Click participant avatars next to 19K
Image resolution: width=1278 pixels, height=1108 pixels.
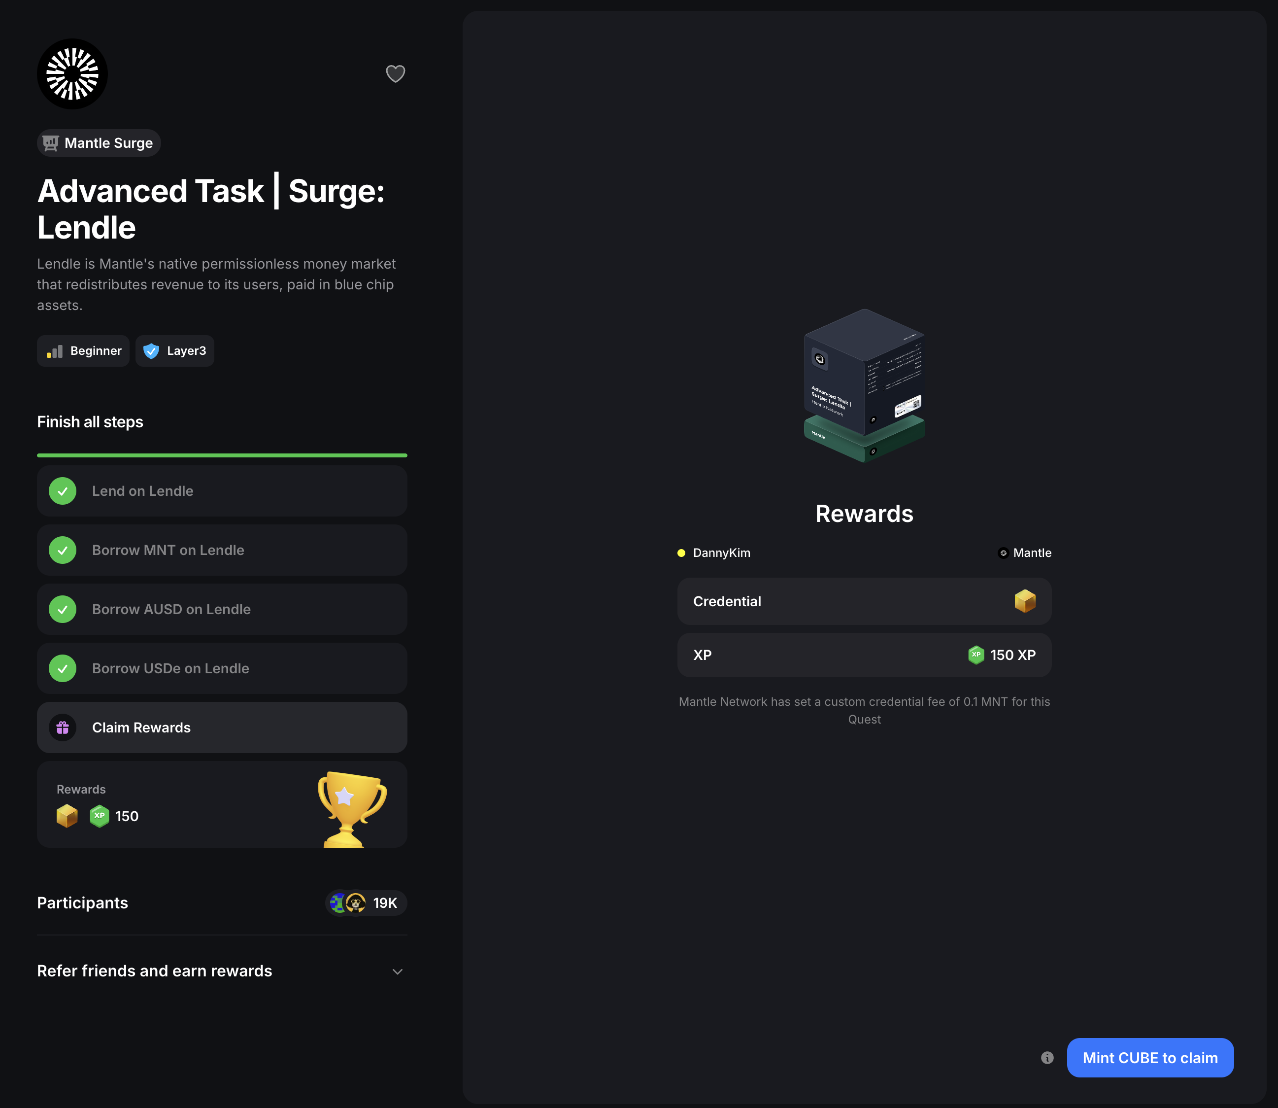pyautogui.click(x=348, y=903)
